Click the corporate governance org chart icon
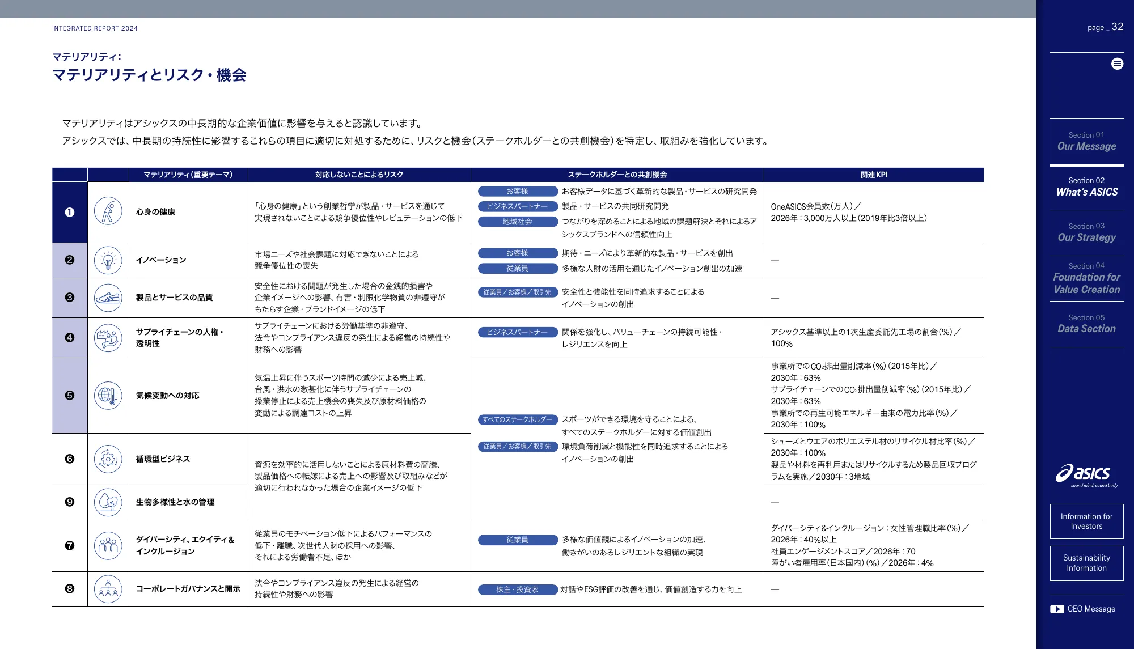Screen dimensions: 1134x649 click(x=108, y=589)
